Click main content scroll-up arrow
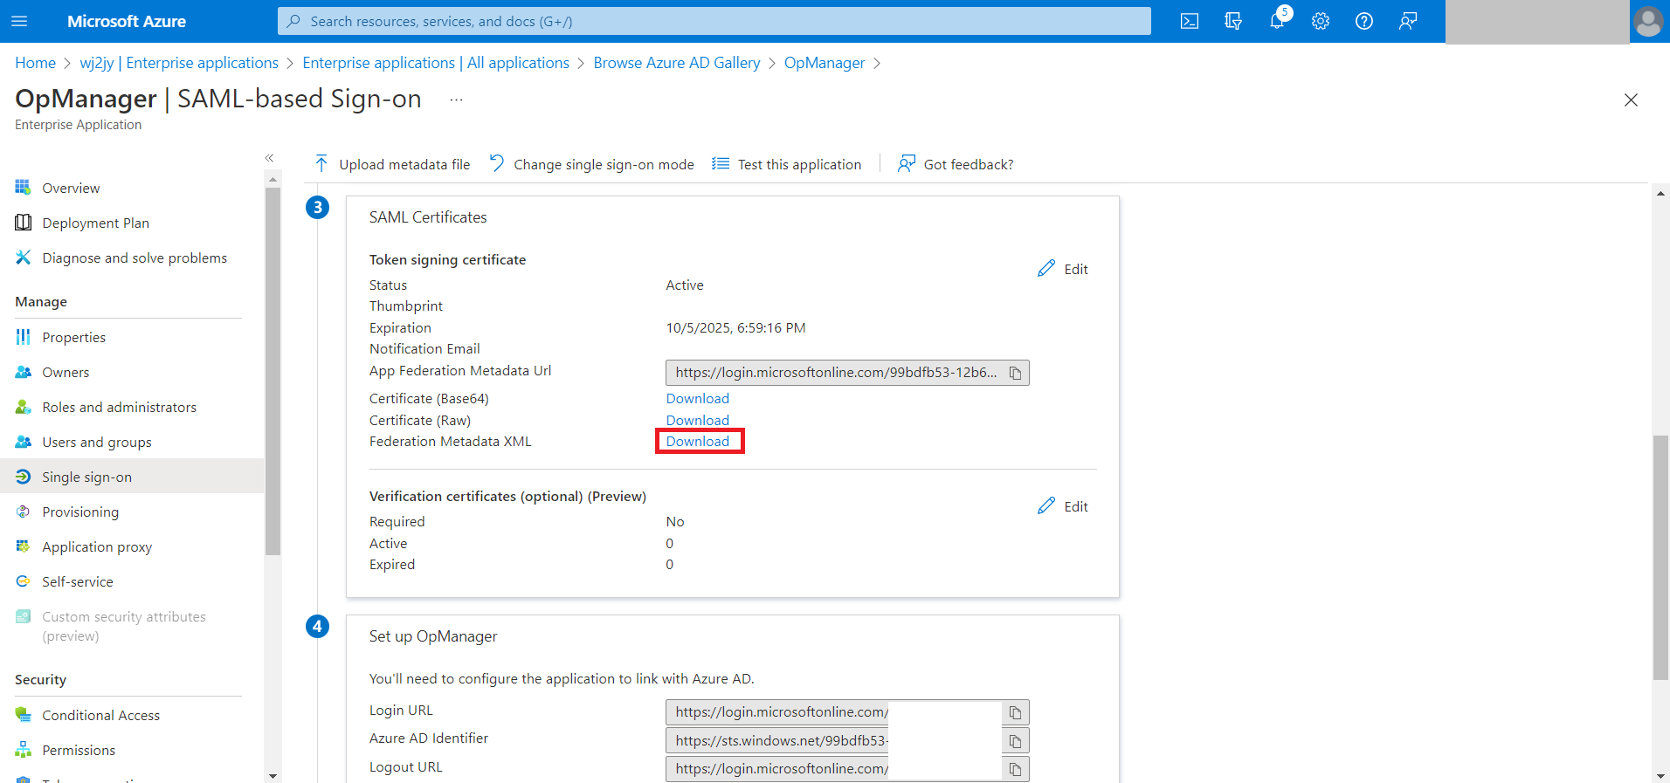Image resolution: width=1670 pixels, height=783 pixels. click(x=1660, y=193)
